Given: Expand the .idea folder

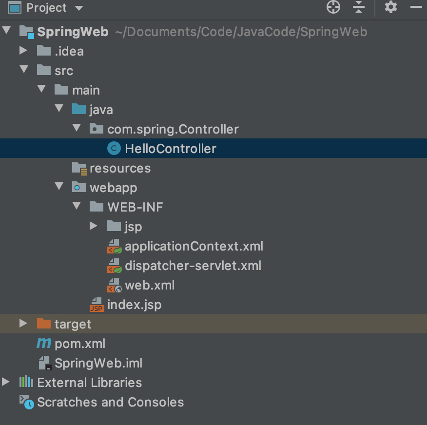Looking at the screenshot, I should coord(23,51).
